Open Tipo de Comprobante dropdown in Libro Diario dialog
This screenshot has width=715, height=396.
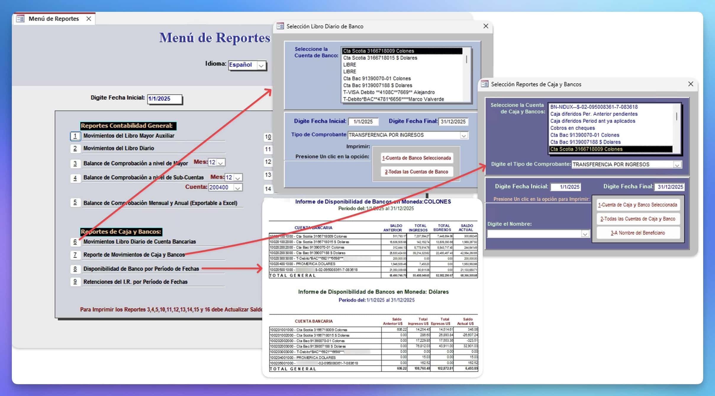coord(463,135)
